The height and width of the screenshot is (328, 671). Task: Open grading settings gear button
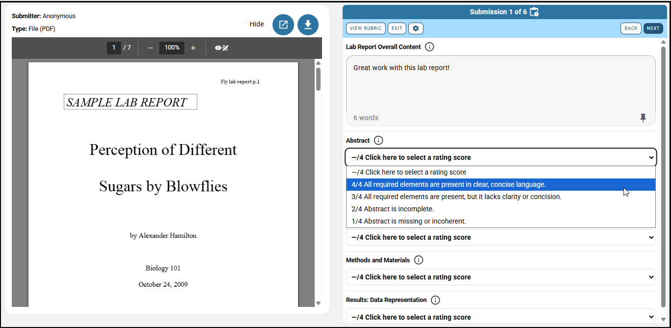416,28
